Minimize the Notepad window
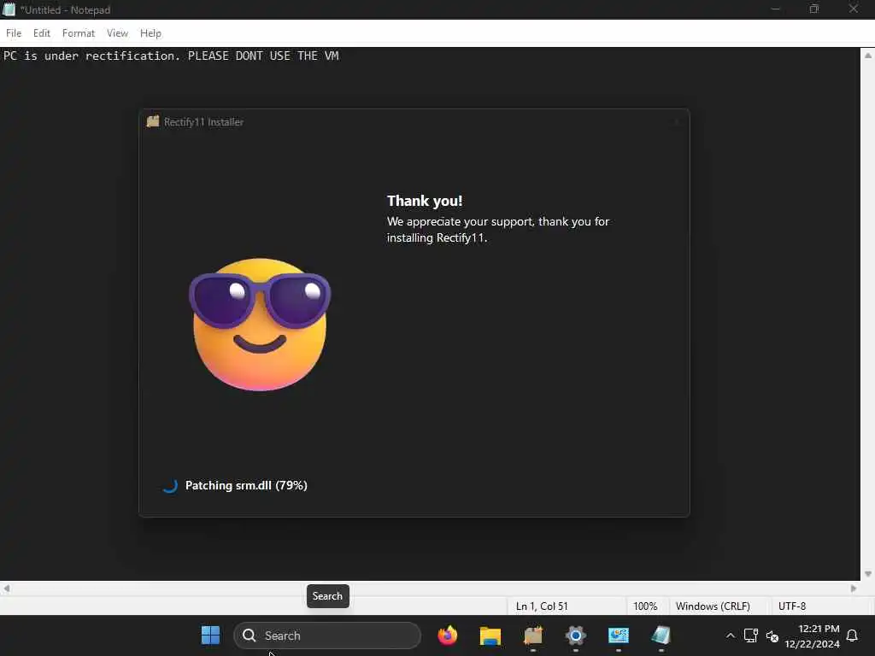 pos(775,9)
